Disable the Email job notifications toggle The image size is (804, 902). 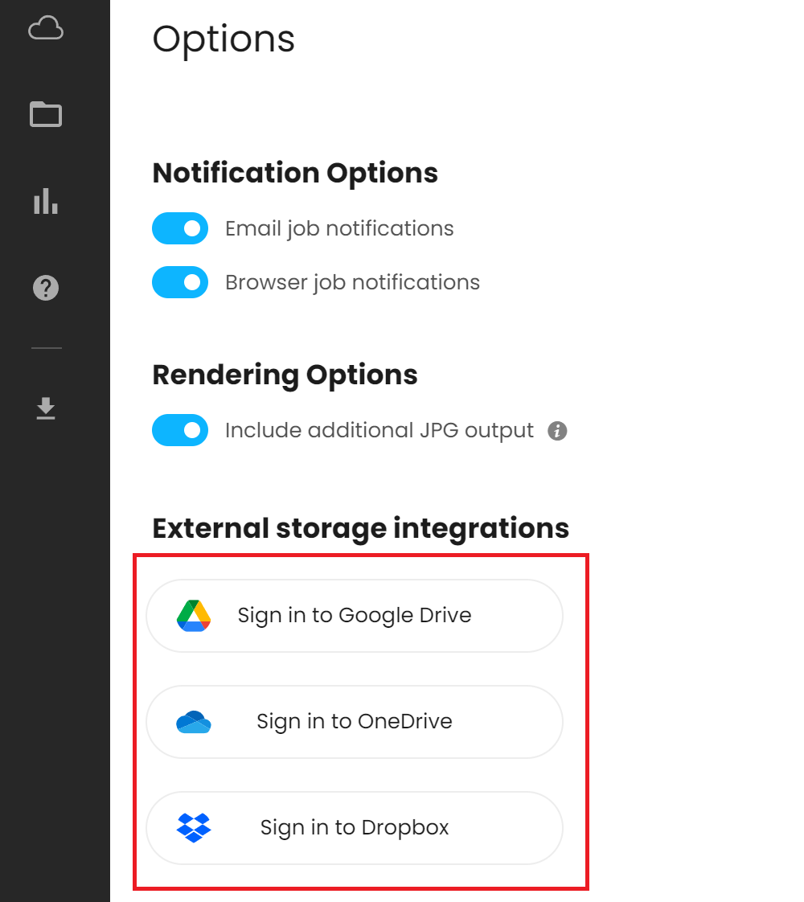[x=180, y=228]
